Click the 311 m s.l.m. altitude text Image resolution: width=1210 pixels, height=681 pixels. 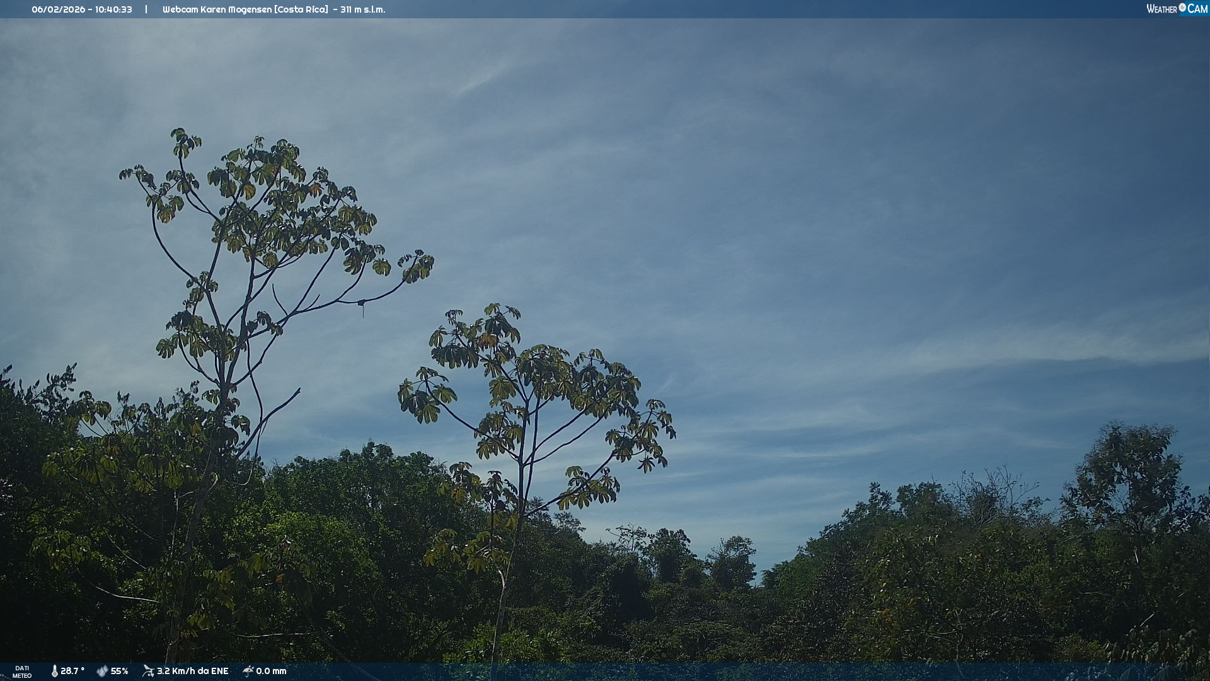(x=362, y=9)
